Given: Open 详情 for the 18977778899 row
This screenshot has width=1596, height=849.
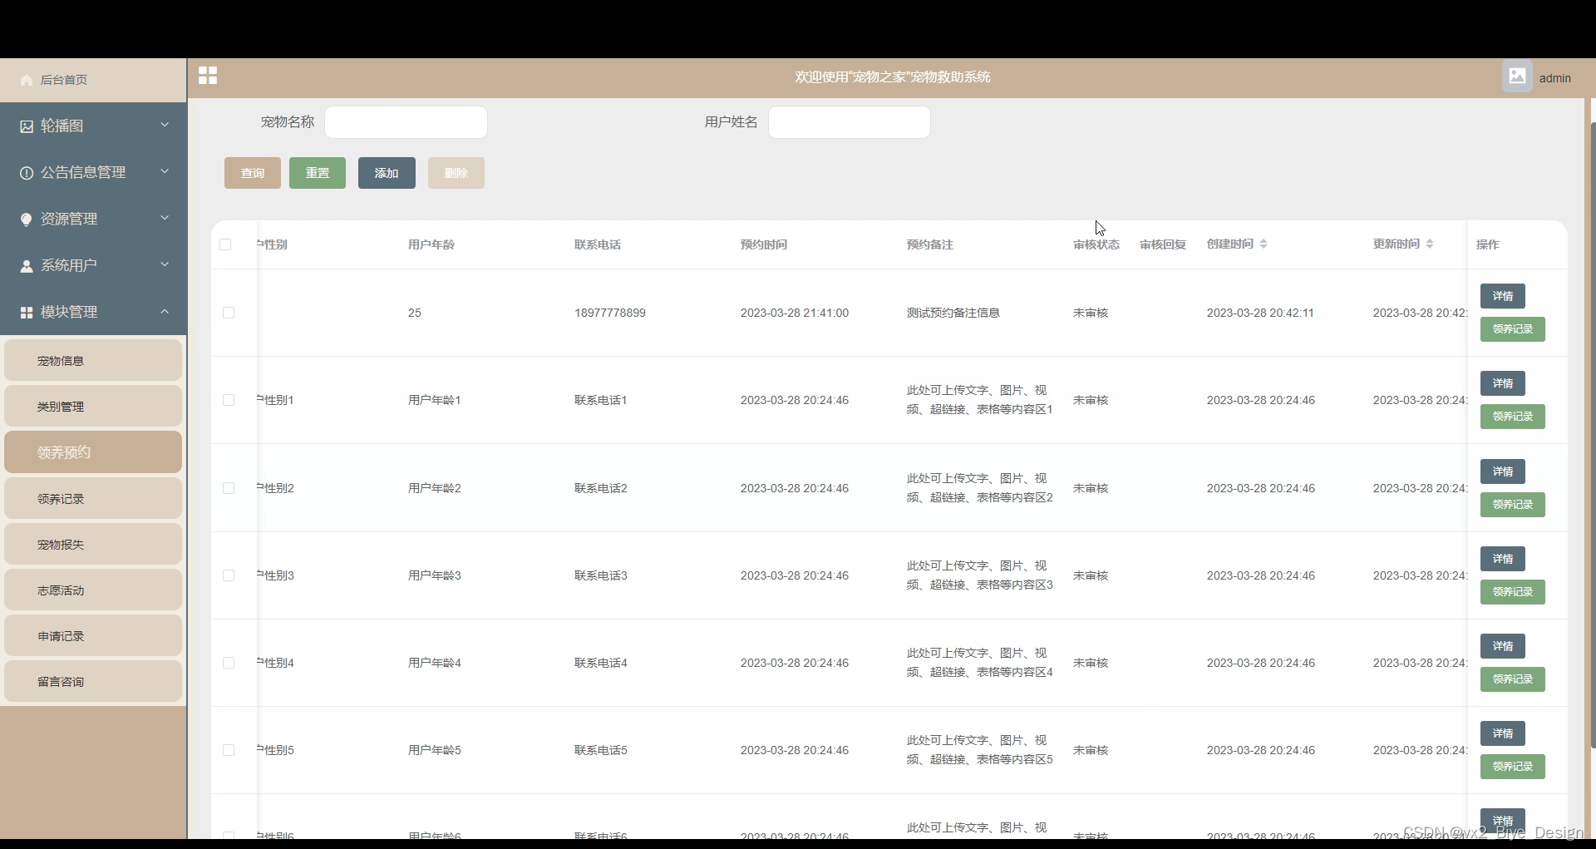Looking at the screenshot, I should tap(1503, 296).
